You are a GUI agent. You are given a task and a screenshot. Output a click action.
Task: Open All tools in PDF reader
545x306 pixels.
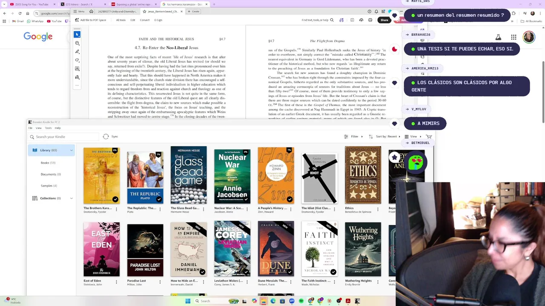pyautogui.click(x=120, y=20)
